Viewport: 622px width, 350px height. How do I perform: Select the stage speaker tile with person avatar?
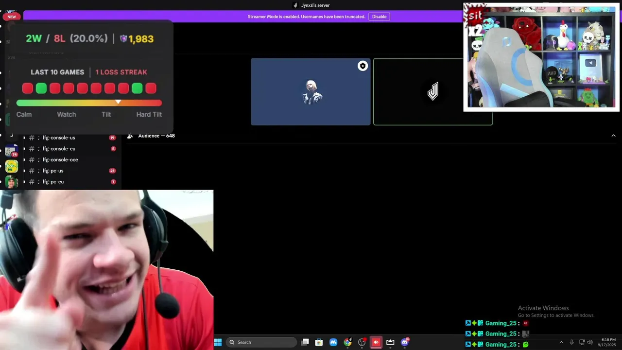coord(311,92)
